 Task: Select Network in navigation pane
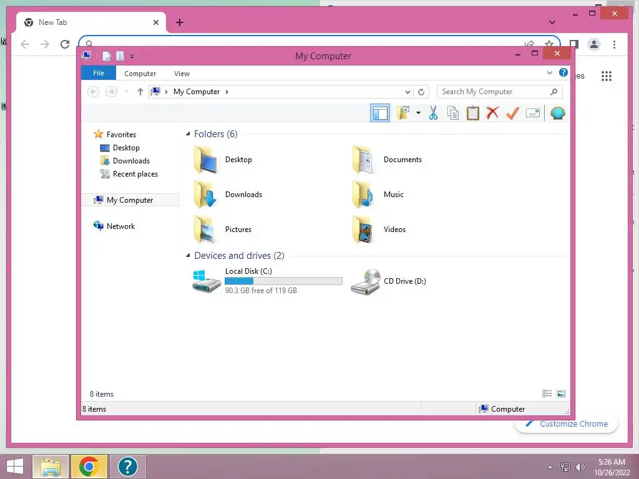(x=120, y=226)
